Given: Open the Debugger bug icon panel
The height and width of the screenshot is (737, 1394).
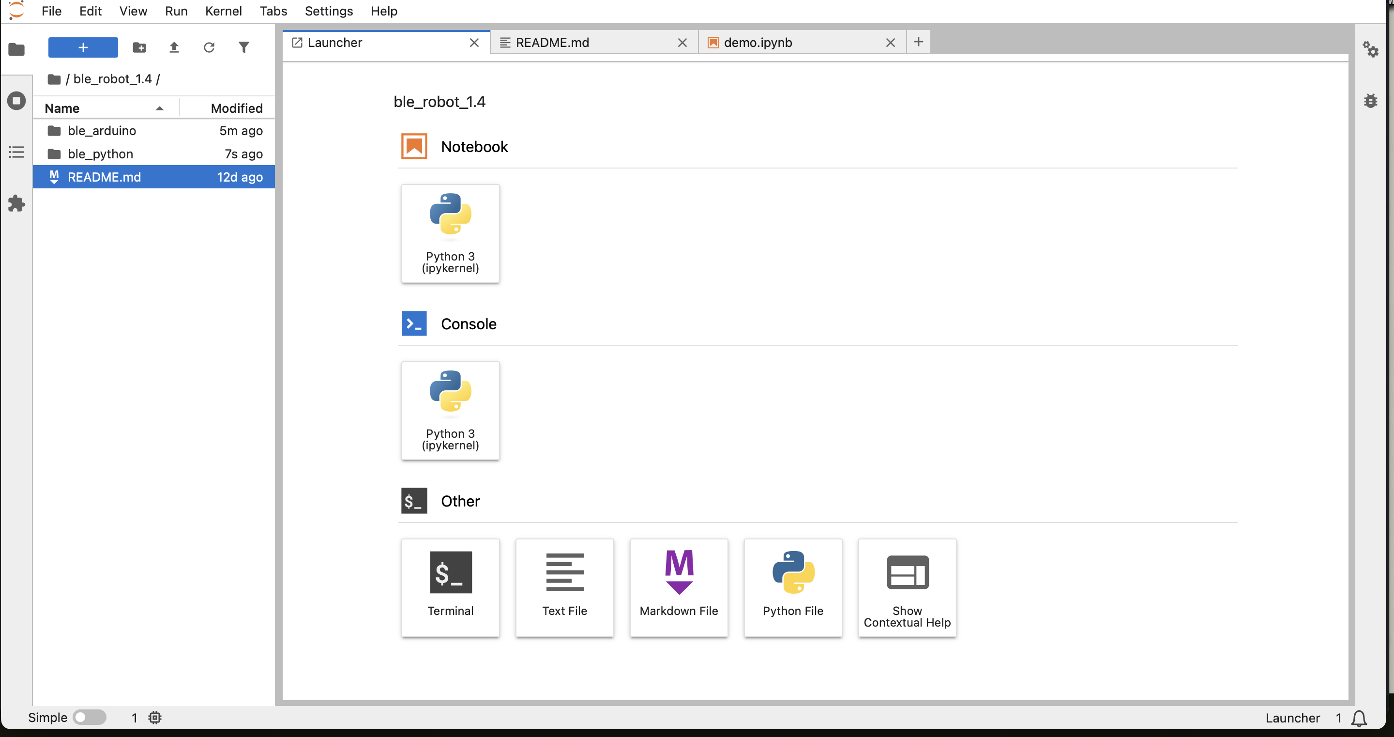Looking at the screenshot, I should click(x=1370, y=101).
